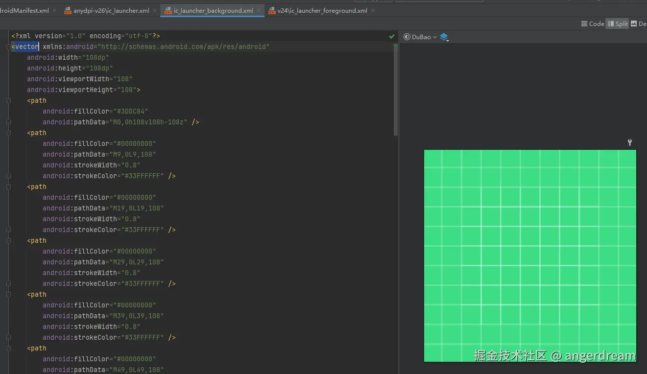Click the theme circle icon beside DuBao
The width and height of the screenshot is (647, 374).
(407, 37)
